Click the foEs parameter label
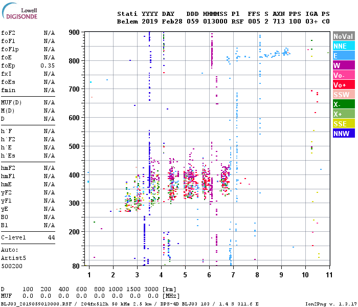 tap(8, 82)
